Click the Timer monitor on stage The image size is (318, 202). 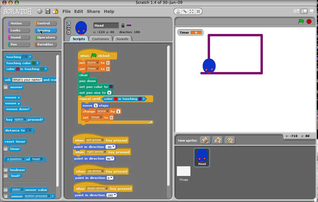(x=190, y=32)
